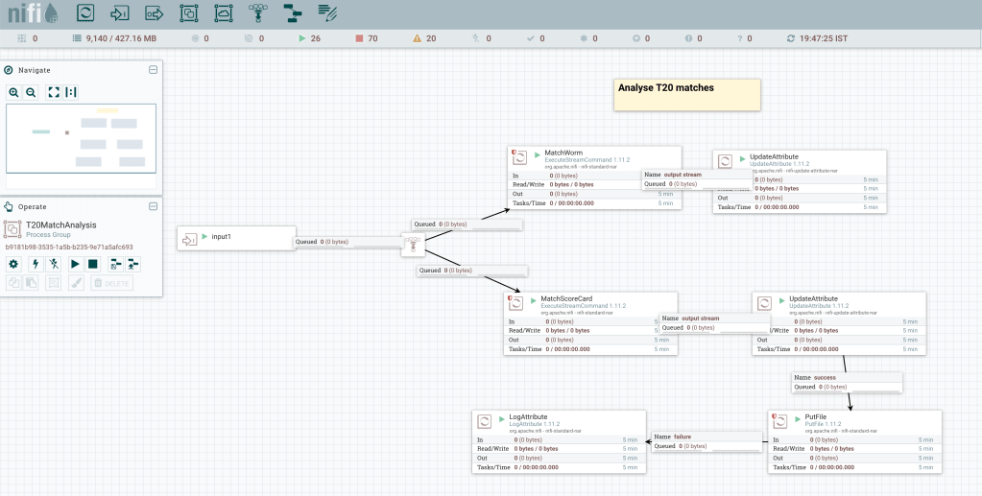The height and width of the screenshot is (496, 982).
Task: Select the Process Group toolbar icon
Action: [x=189, y=13]
